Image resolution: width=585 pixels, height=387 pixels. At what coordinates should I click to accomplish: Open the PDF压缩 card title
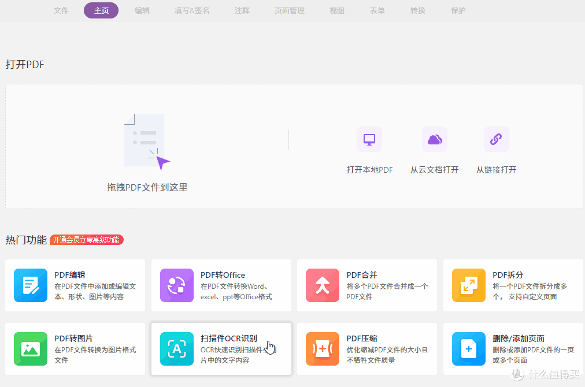coord(362,338)
